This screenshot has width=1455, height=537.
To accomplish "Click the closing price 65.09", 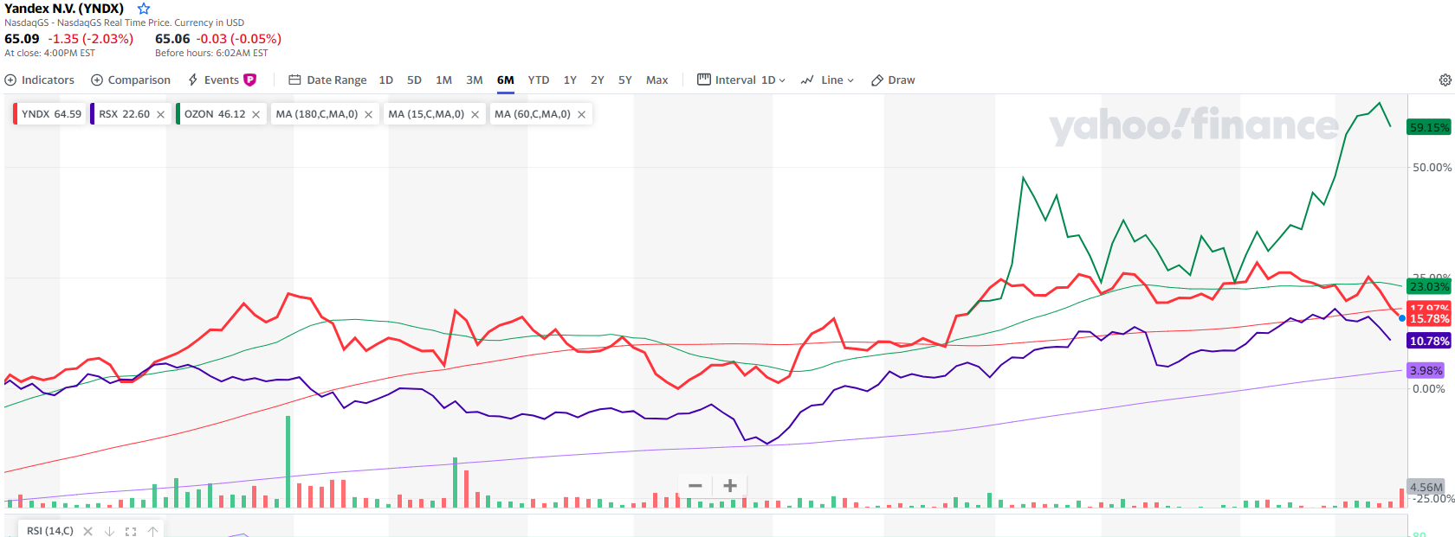I will point(22,39).
